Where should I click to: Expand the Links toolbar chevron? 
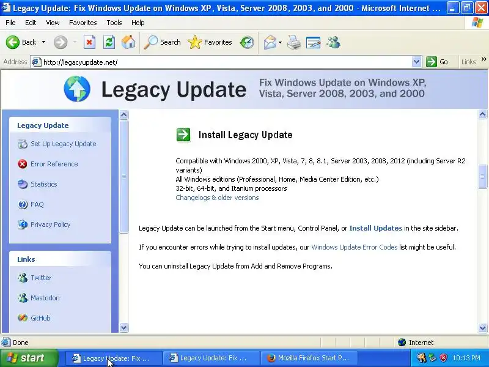tap(483, 59)
